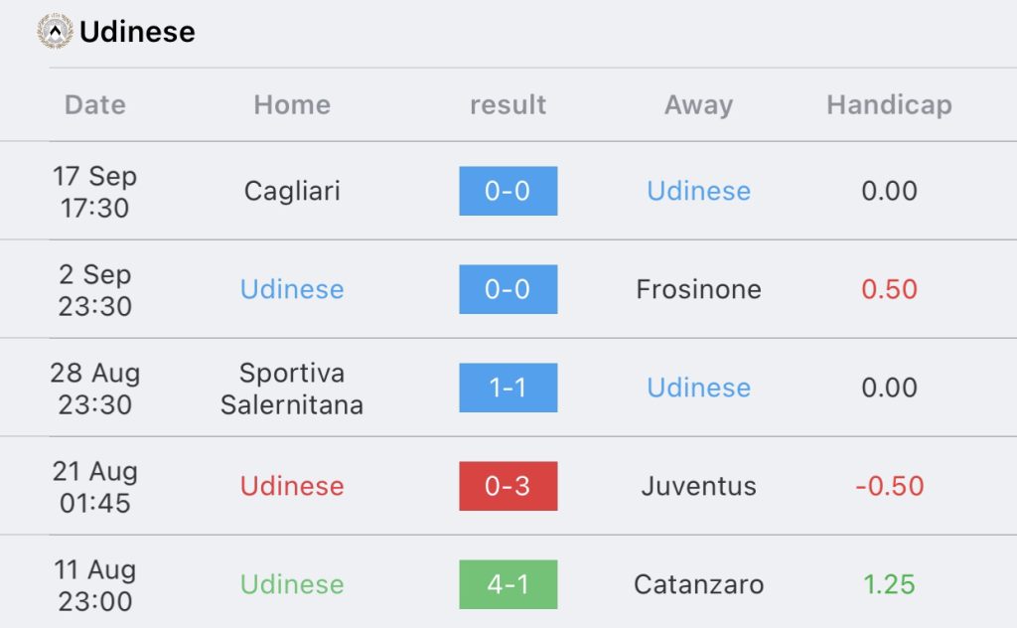The image size is (1017, 628).
Task: Open the Juventus away team link
Action: [x=698, y=486]
